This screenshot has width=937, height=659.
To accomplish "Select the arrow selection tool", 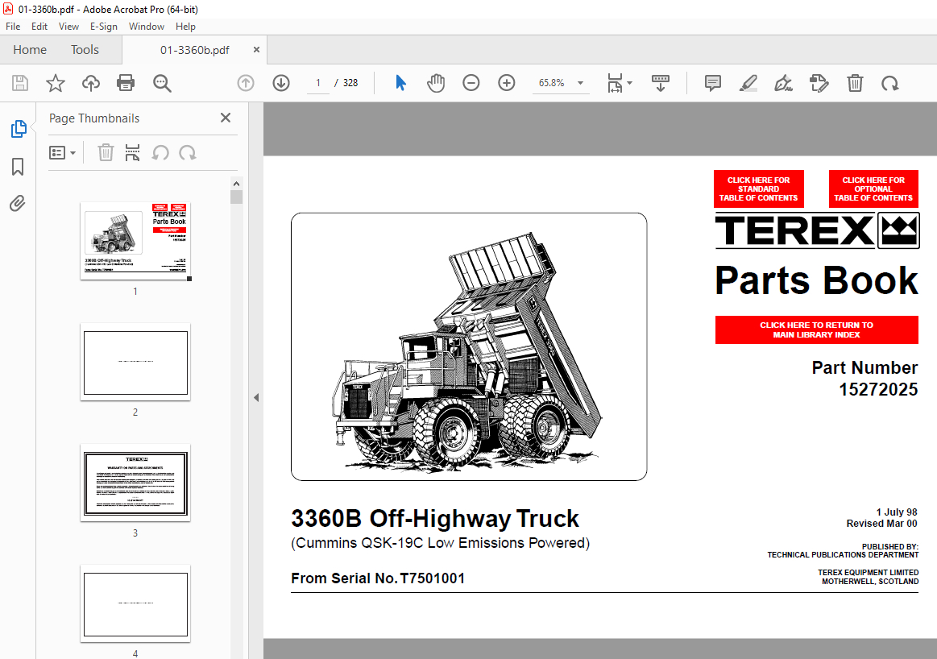I will 400,83.
